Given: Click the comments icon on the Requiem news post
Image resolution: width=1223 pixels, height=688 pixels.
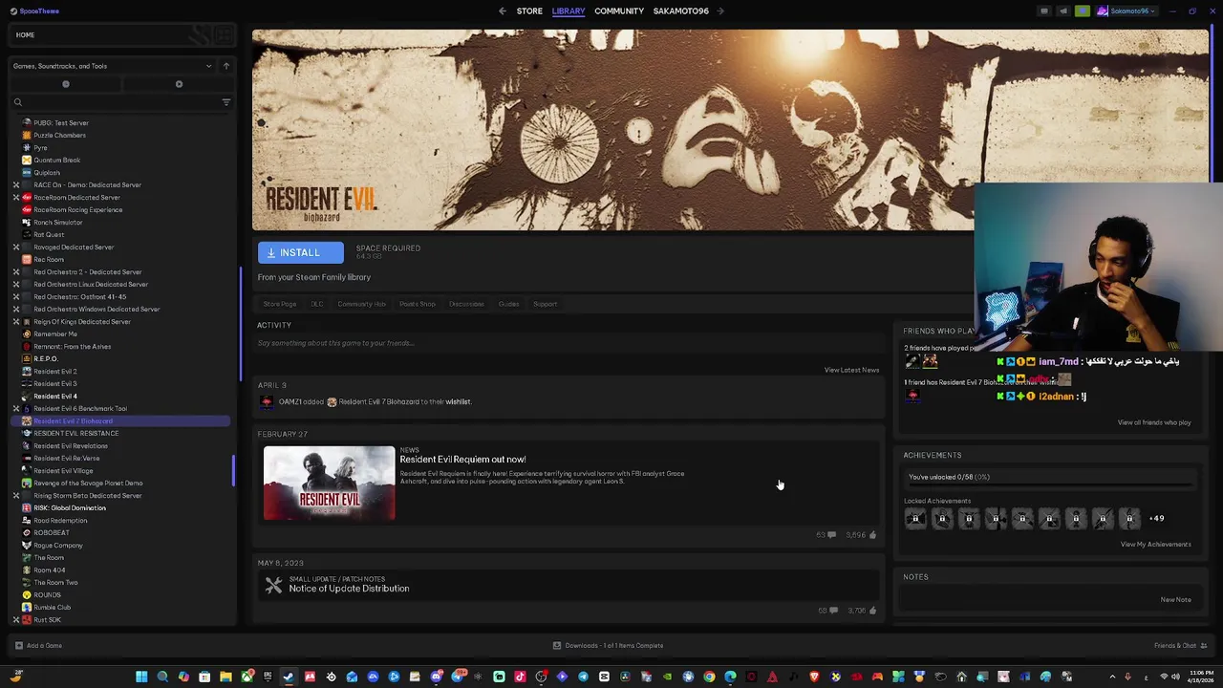Looking at the screenshot, I should click(831, 535).
